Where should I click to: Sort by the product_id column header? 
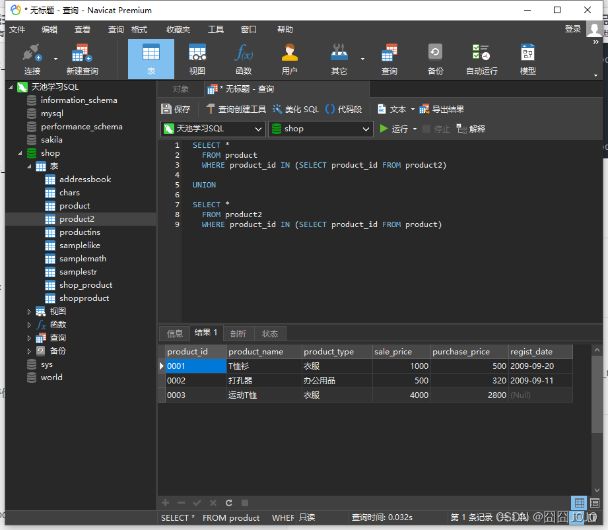196,352
